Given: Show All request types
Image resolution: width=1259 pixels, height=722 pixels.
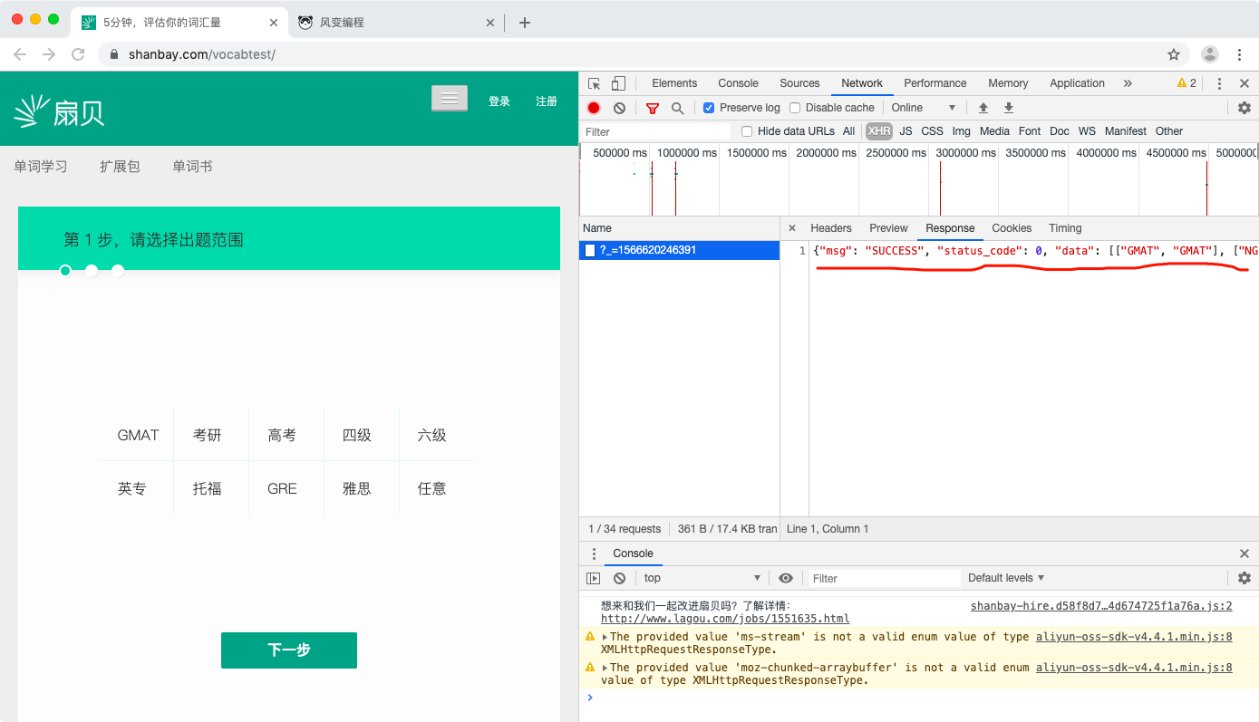Looking at the screenshot, I should [848, 131].
